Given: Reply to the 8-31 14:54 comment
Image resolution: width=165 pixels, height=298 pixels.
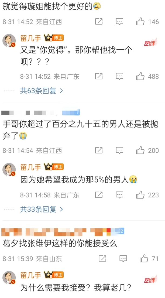Looking at the screenshot, I should (x=119, y=150).
